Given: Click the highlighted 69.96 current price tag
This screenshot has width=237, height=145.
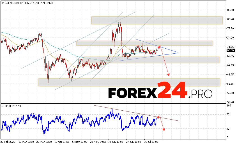Looking at the screenshot, I should click(x=231, y=50).
